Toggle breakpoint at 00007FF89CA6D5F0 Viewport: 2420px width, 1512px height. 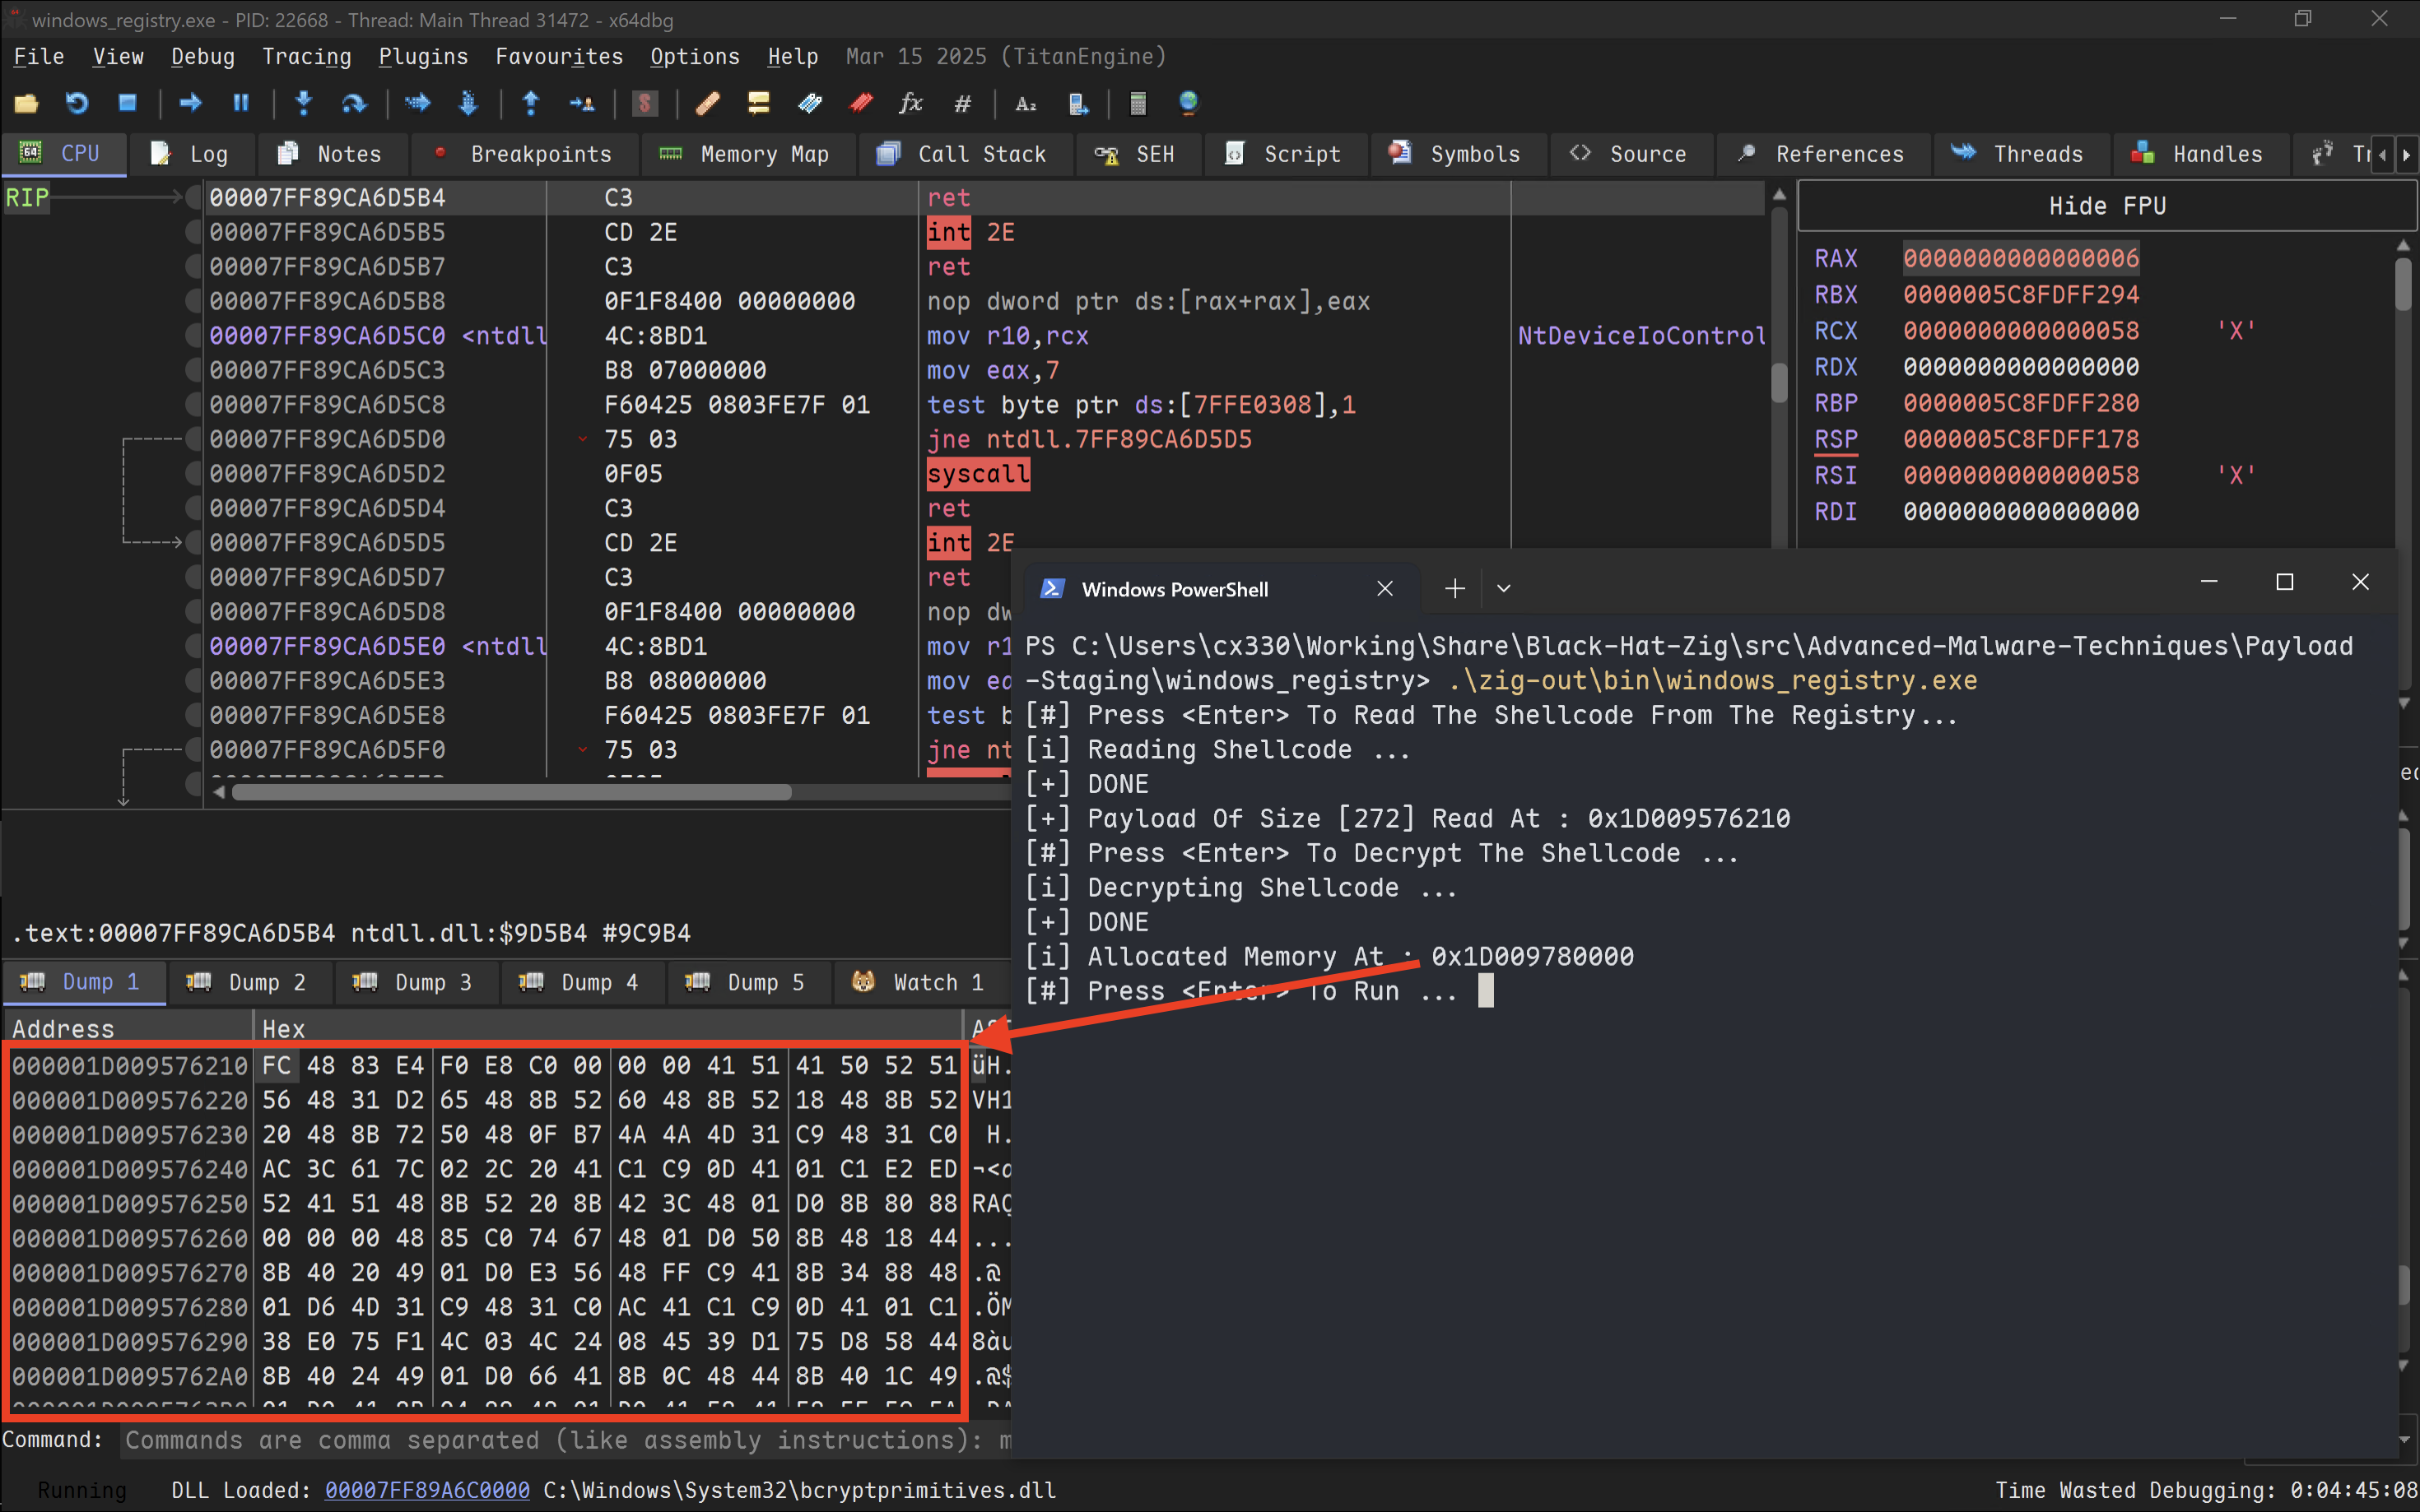(193, 750)
